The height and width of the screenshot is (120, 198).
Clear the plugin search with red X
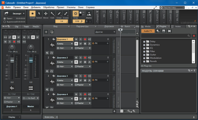click(x=194, y=36)
